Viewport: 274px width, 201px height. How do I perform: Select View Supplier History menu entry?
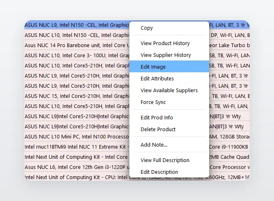point(169,55)
